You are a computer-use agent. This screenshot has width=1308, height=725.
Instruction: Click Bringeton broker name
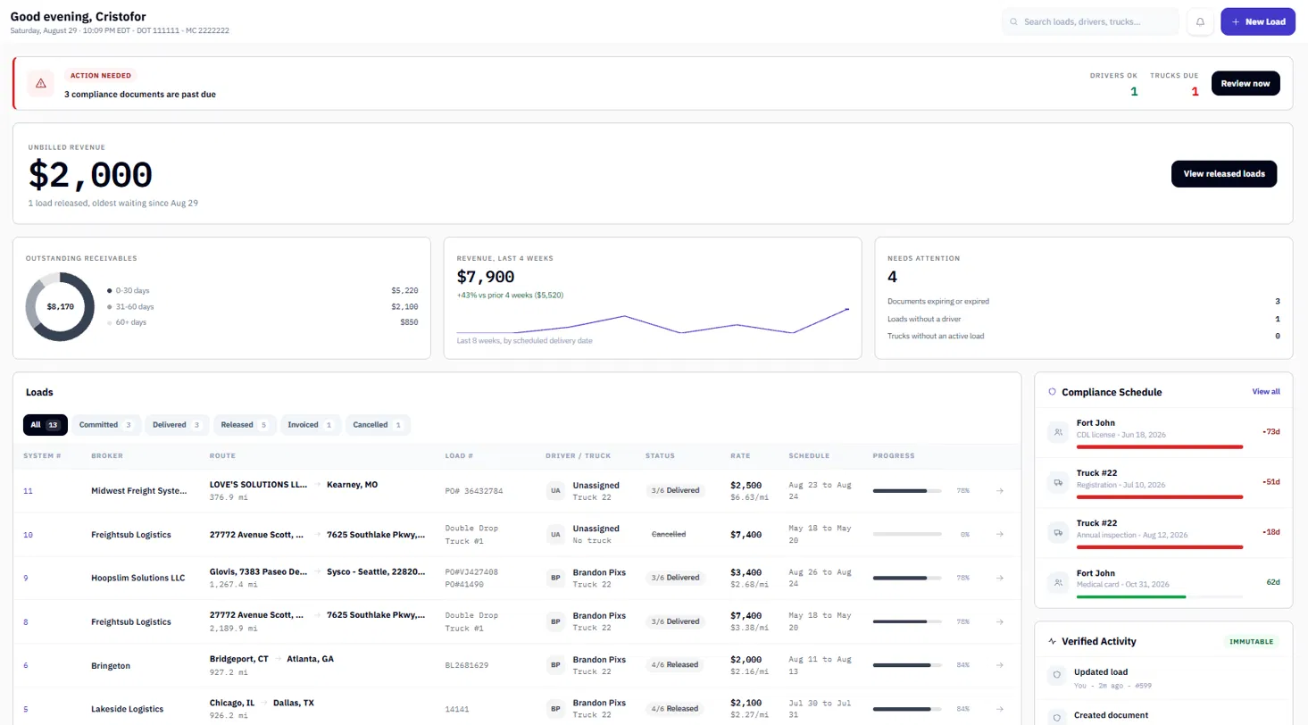111,665
